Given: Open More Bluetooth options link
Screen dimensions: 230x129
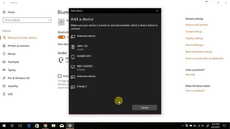Looking at the screenshot, I should coord(199,52).
